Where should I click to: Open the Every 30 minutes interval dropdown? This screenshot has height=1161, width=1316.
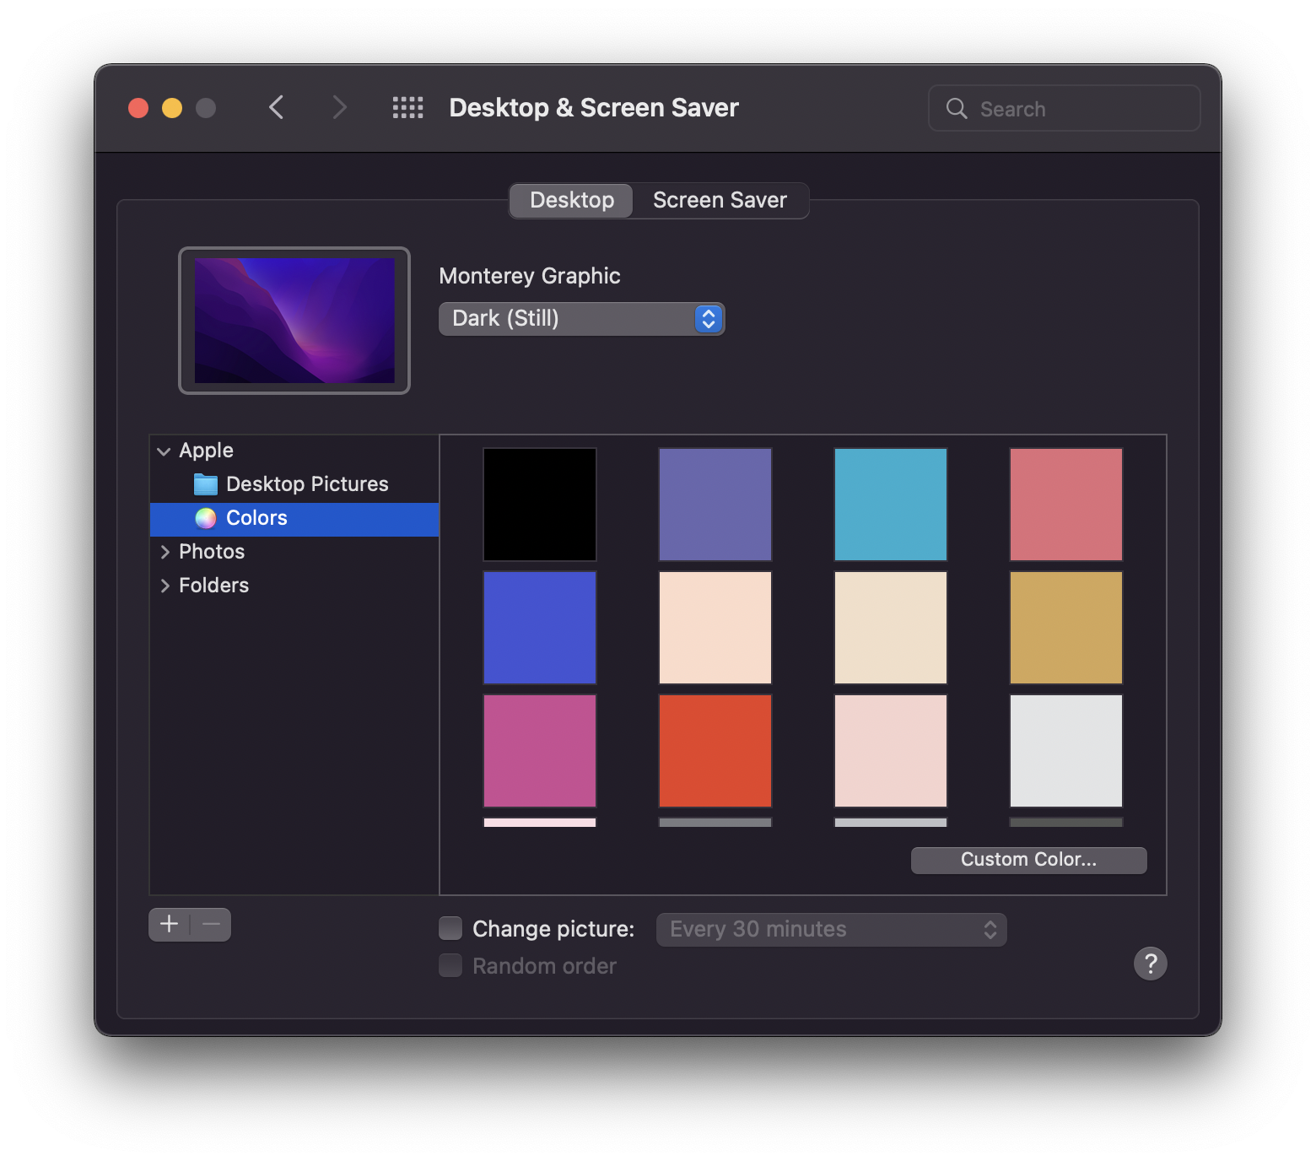point(831,929)
